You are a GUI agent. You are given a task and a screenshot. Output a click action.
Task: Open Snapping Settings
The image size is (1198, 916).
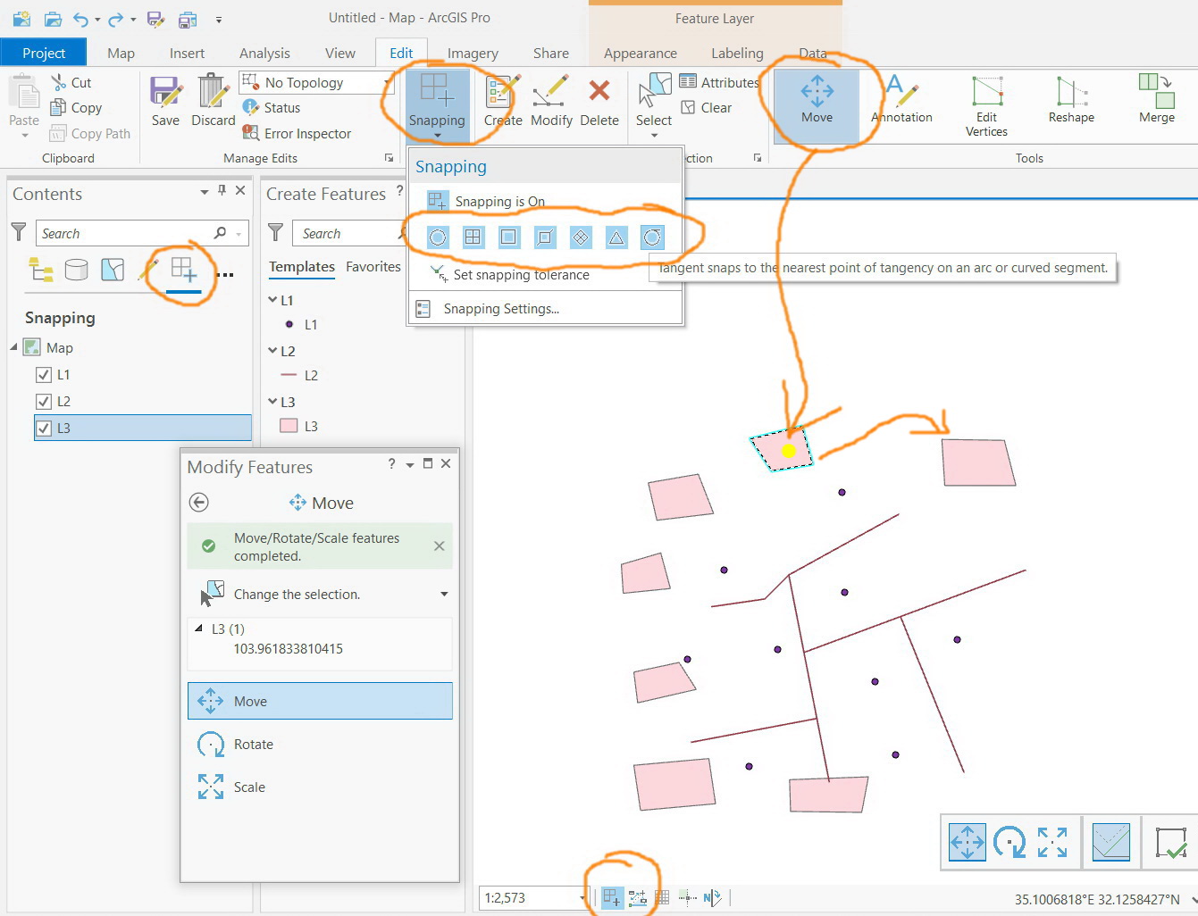click(x=501, y=309)
